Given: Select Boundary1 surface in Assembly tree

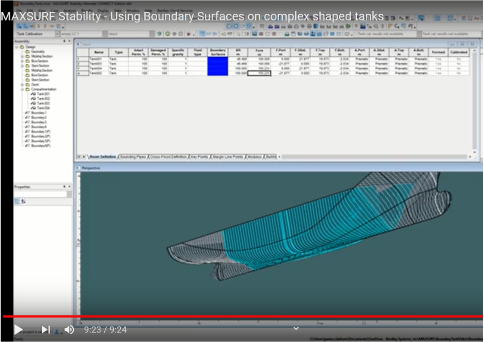Looking at the screenshot, I should pos(38,113).
